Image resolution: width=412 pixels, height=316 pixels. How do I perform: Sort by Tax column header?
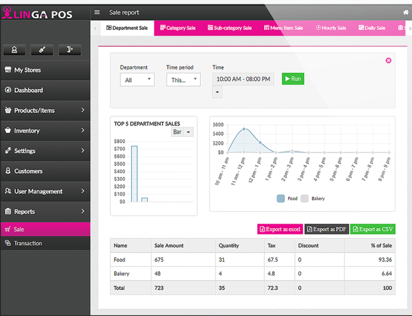click(x=279, y=246)
